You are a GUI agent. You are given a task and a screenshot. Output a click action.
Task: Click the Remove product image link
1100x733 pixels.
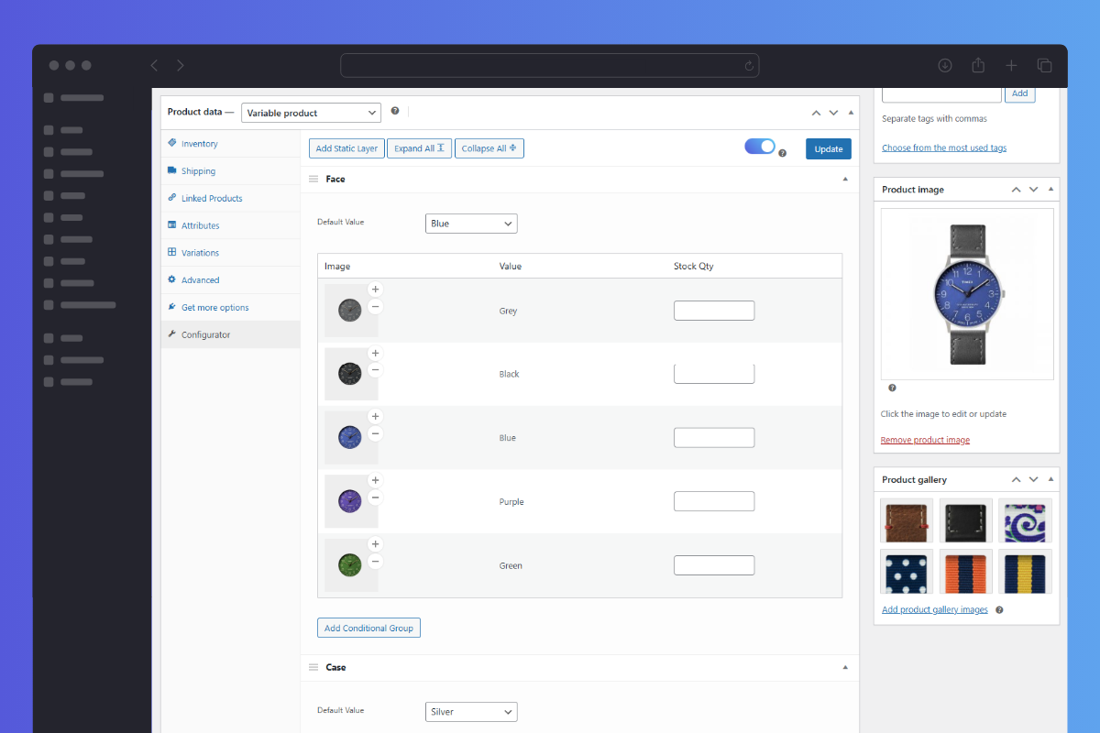pos(925,441)
